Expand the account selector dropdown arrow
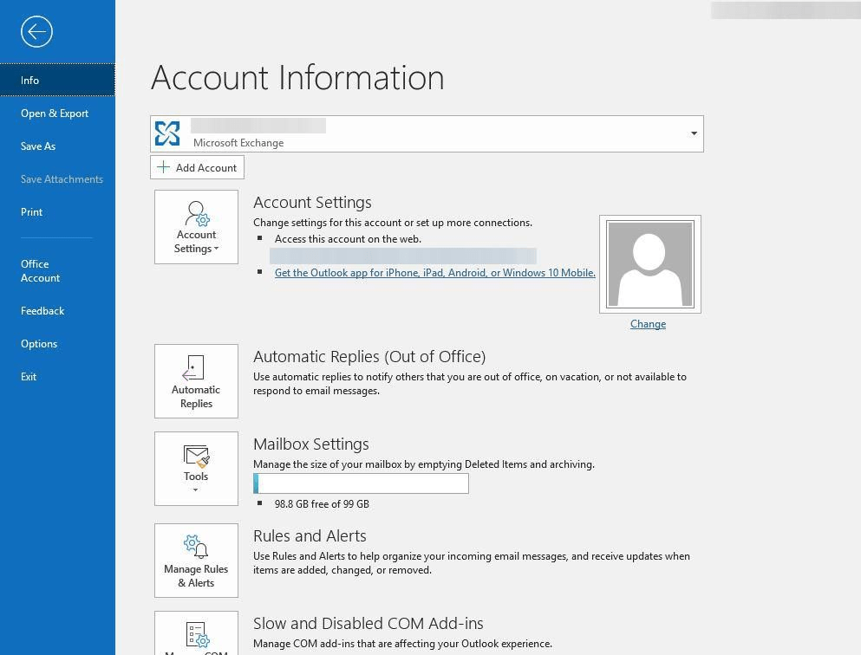This screenshot has height=655, width=861. [693, 133]
